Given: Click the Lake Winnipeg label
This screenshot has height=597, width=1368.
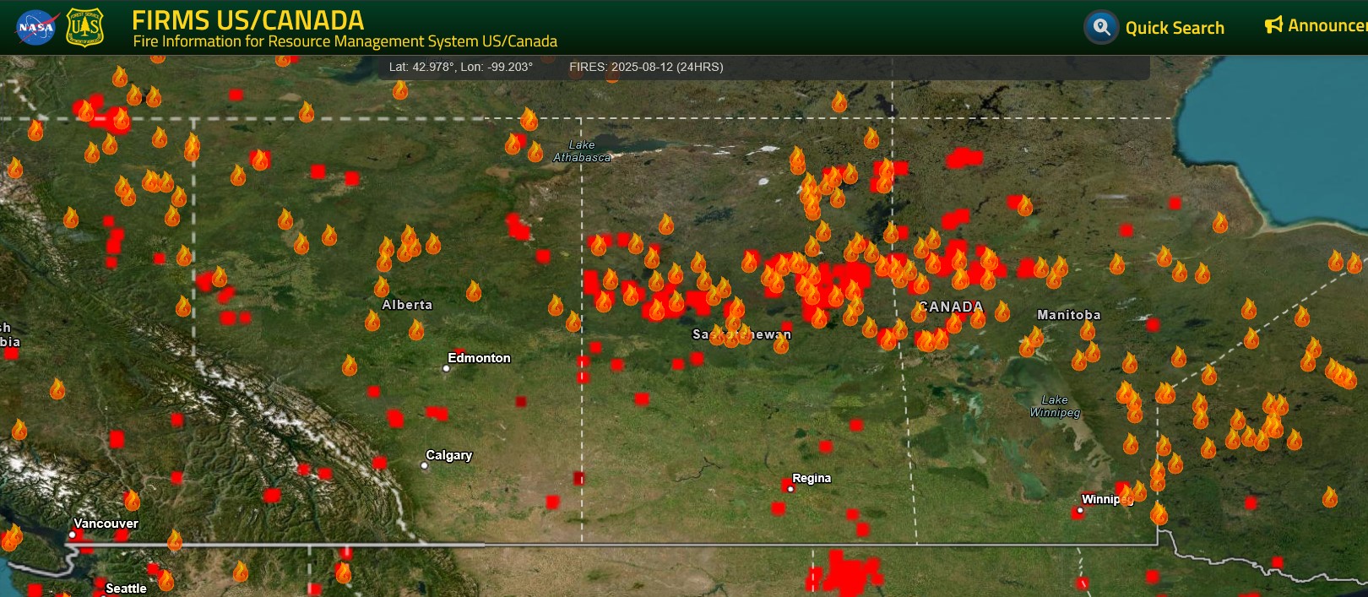Looking at the screenshot, I should click(x=1055, y=406).
